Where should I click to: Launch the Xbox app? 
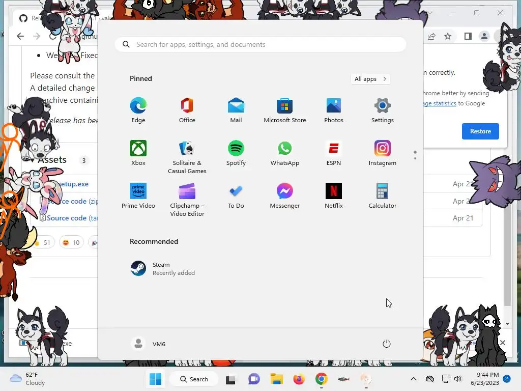click(138, 153)
